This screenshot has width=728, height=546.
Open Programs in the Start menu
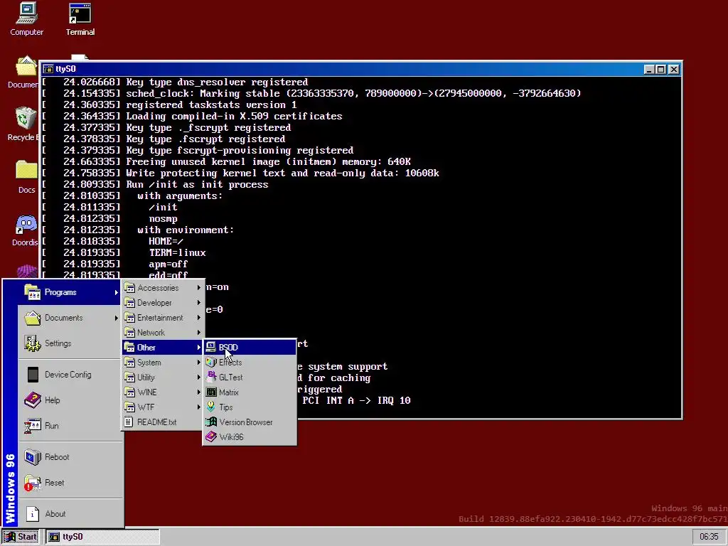pos(69,292)
